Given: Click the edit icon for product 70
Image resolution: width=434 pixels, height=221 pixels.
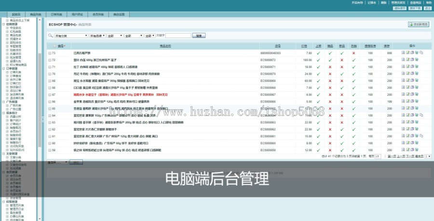Looking at the screenshot, I should pos(407,73).
